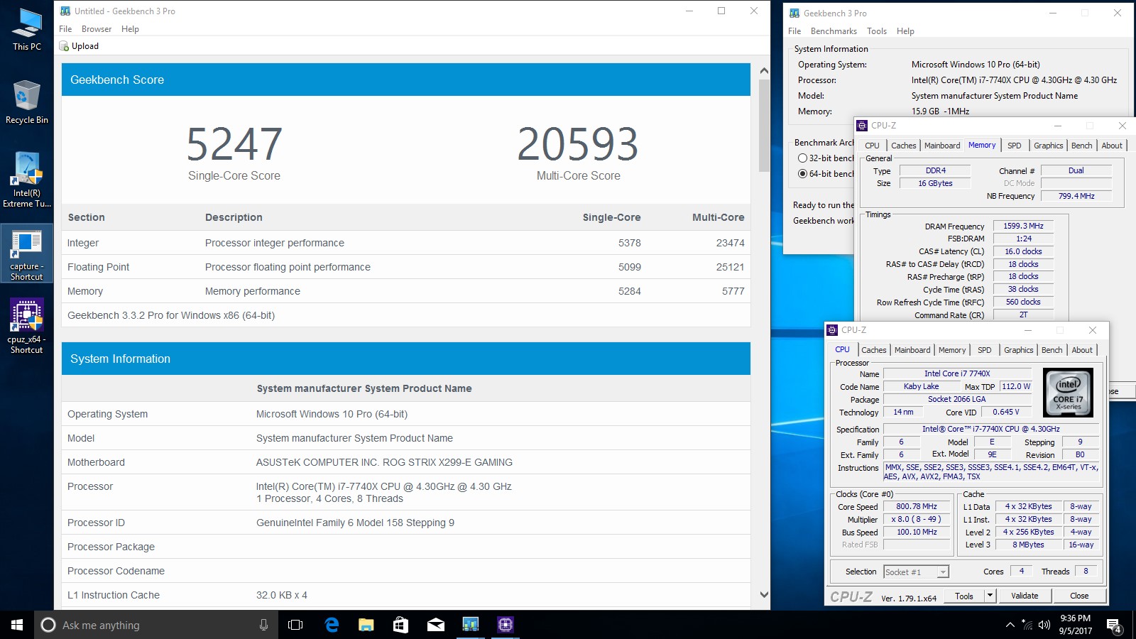
Task: Select CPU tab in CPU-Z memory window
Action: pos(872,146)
